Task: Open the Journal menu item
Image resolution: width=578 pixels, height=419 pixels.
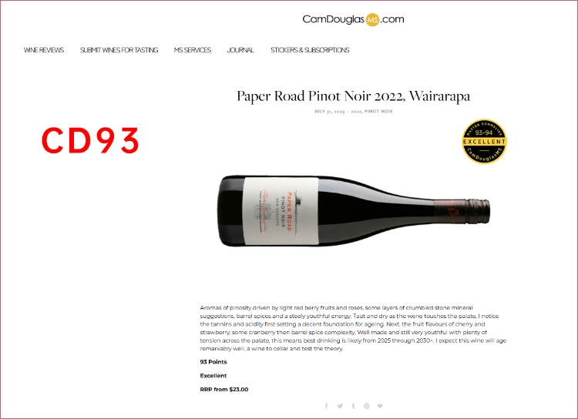Action: (x=240, y=50)
